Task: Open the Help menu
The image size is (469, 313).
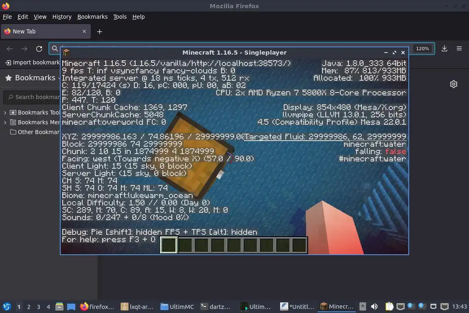Action: (138, 17)
